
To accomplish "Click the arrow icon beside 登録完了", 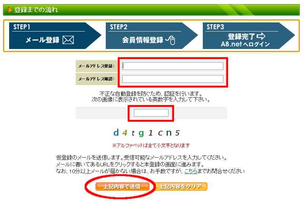I will (x=261, y=36).
